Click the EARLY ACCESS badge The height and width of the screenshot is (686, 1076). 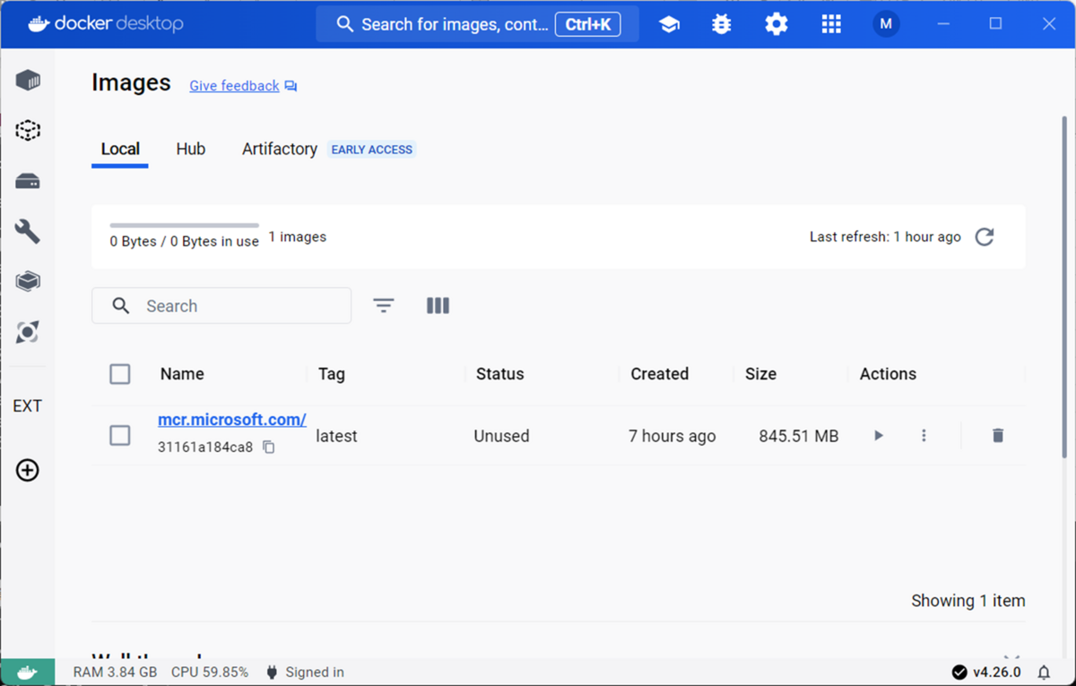pos(372,150)
